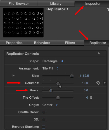
Task: Reset the Replicator Controls with the reset arrow
Action: point(99,54)
